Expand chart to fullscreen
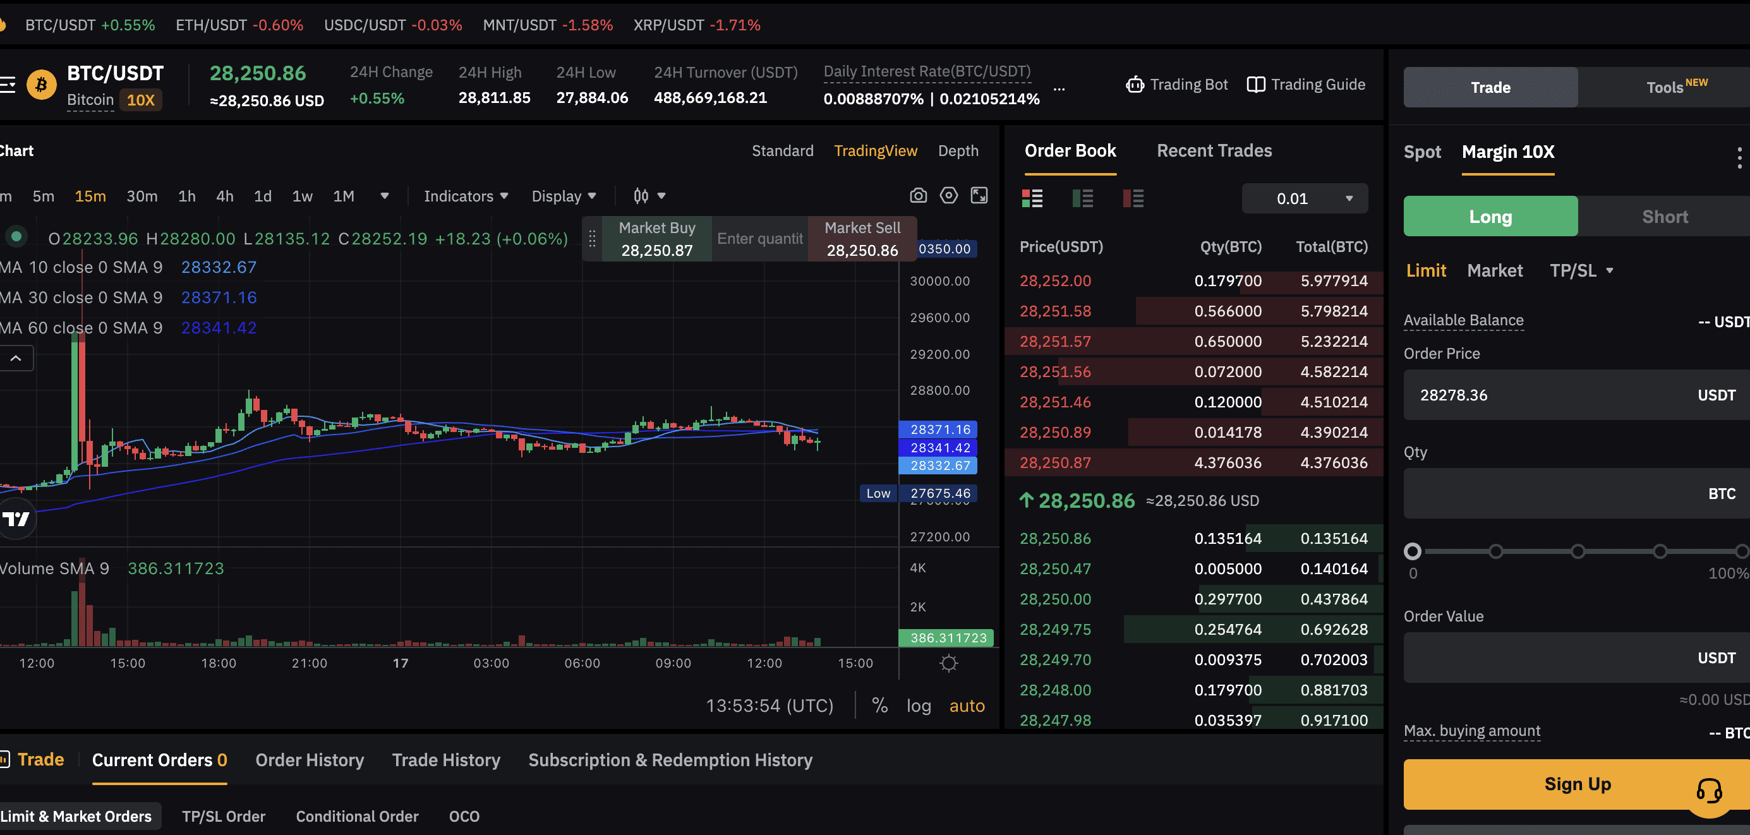The height and width of the screenshot is (835, 1750). [979, 196]
